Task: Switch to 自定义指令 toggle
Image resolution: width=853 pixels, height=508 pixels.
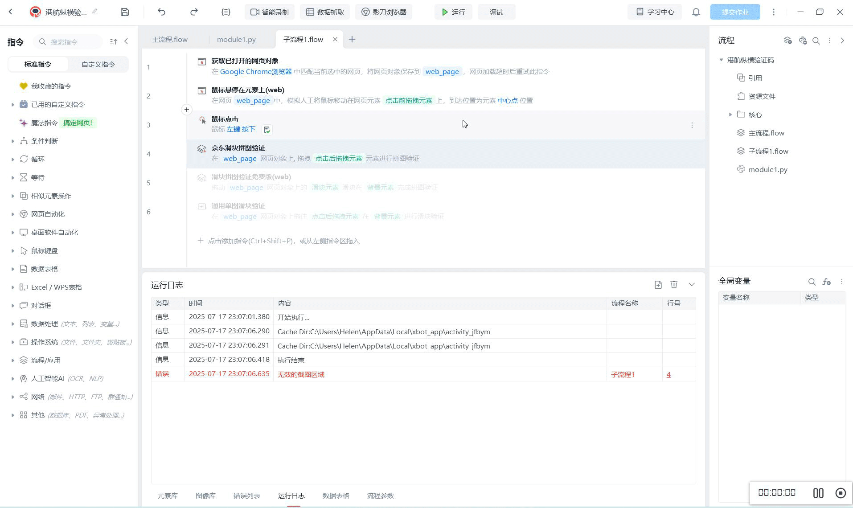Action: tap(98, 64)
